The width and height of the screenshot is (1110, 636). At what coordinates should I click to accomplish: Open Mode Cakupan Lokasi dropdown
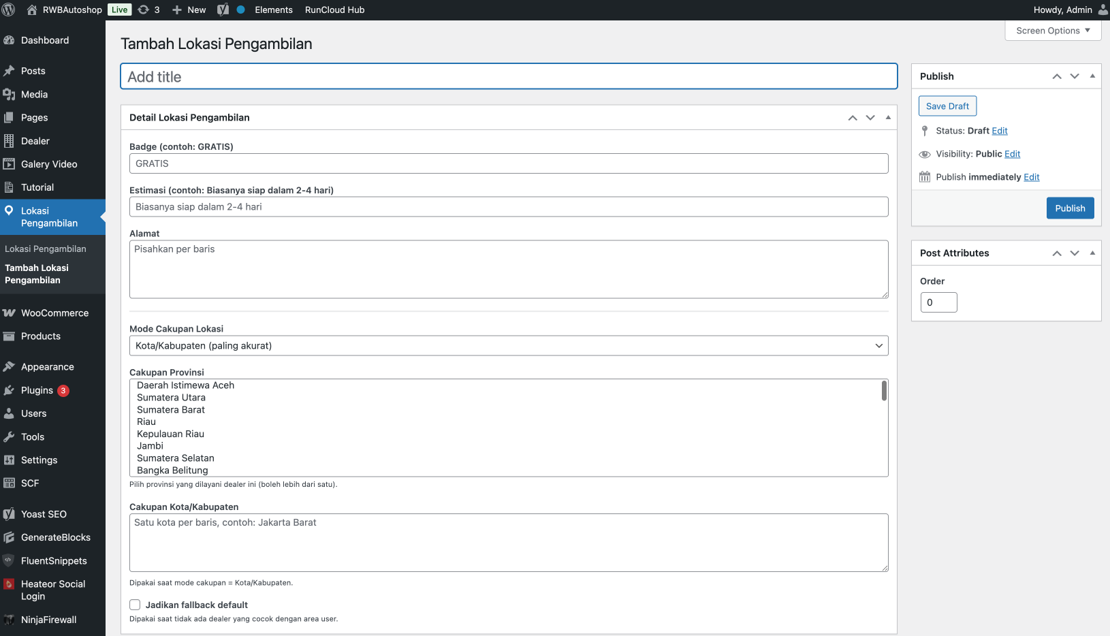coord(508,346)
